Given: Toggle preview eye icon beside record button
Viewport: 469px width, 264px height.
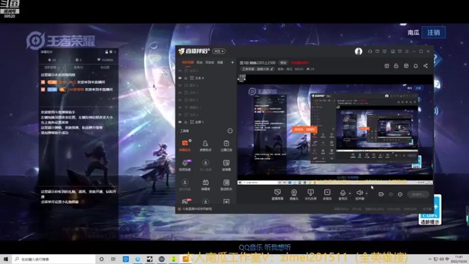Looking at the screenshot, I should 390,194.
